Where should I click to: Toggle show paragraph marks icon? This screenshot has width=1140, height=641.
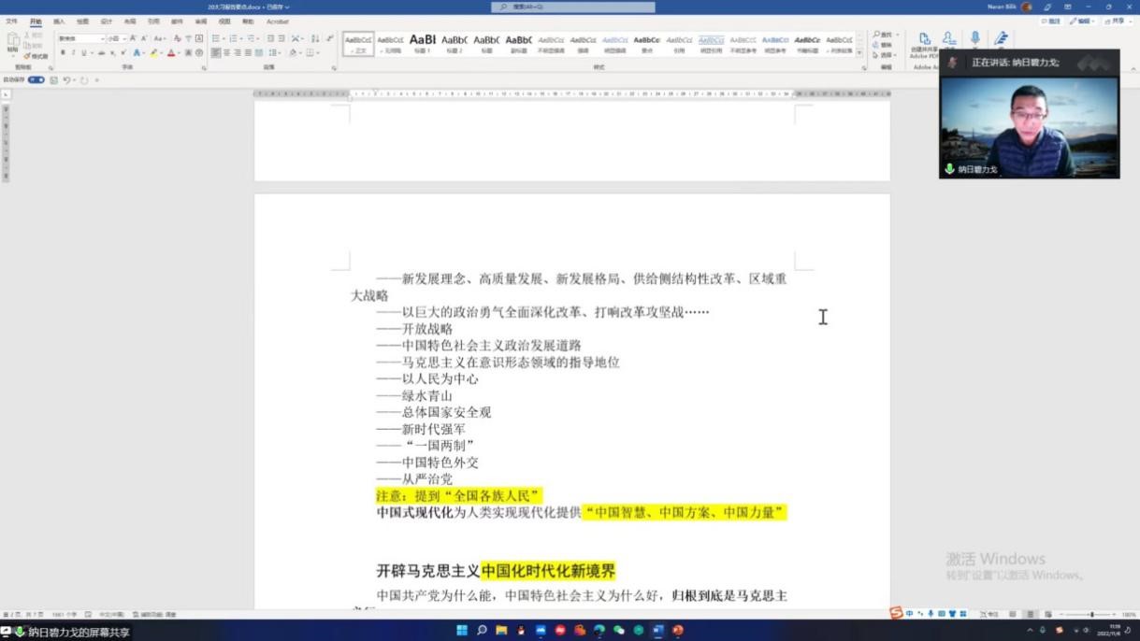pyautogui.click(x=330, y=38)
